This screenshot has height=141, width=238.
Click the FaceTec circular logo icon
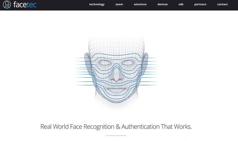point(7,4)
